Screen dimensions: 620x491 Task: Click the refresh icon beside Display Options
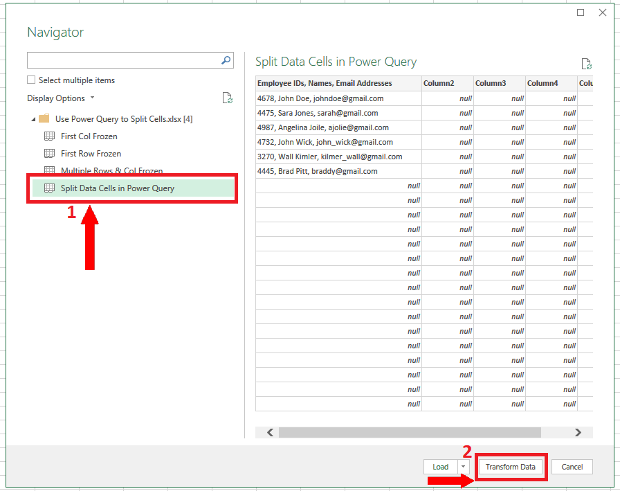pos(227,98)
